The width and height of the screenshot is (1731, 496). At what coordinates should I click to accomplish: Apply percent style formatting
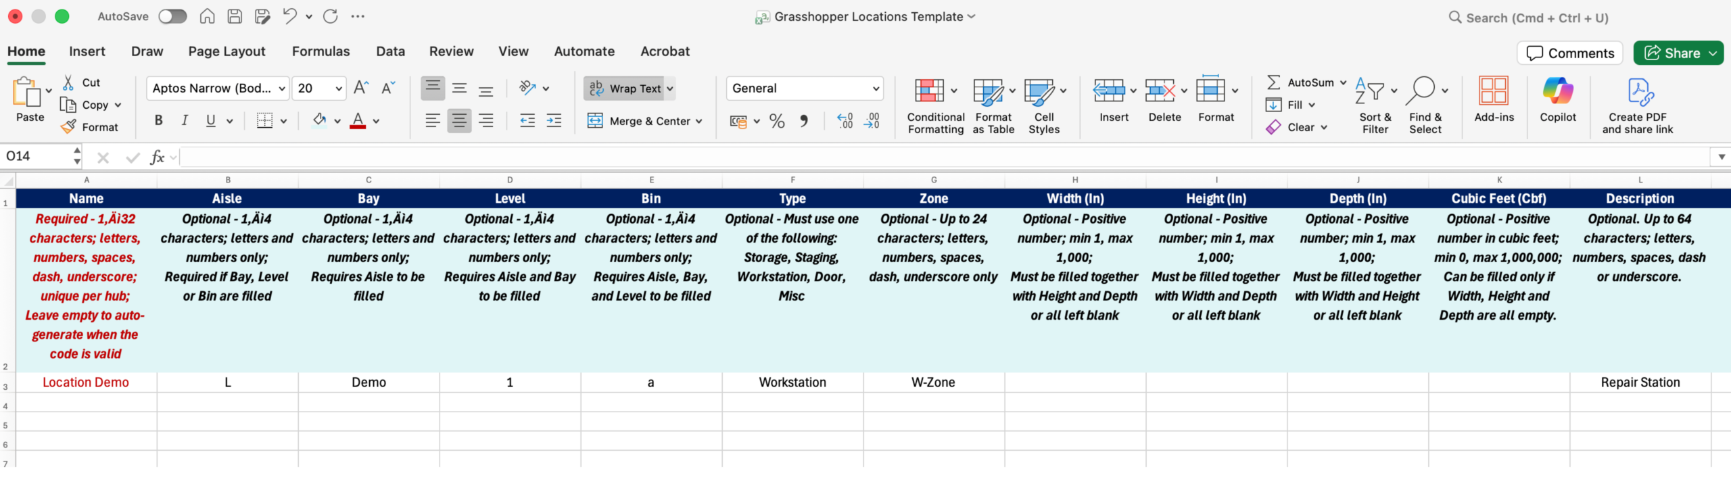coord(777,121)
